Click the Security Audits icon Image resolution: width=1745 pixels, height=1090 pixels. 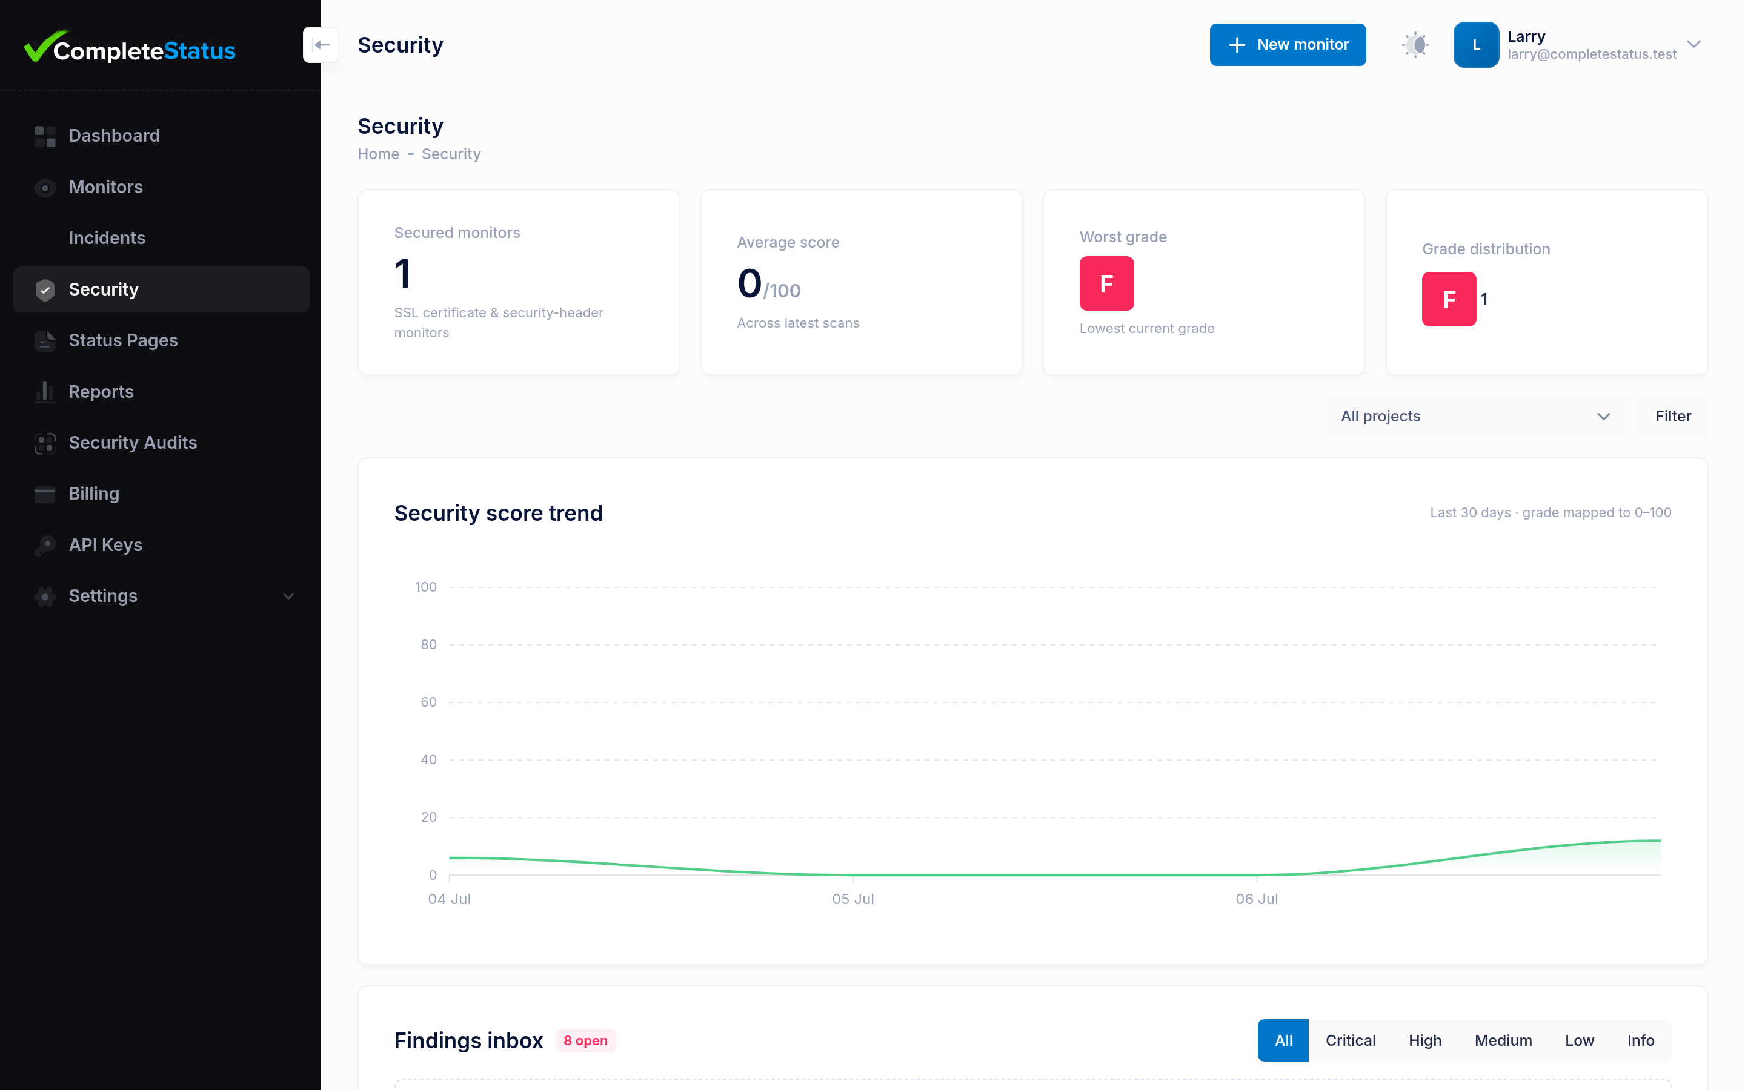pos(45,443)
